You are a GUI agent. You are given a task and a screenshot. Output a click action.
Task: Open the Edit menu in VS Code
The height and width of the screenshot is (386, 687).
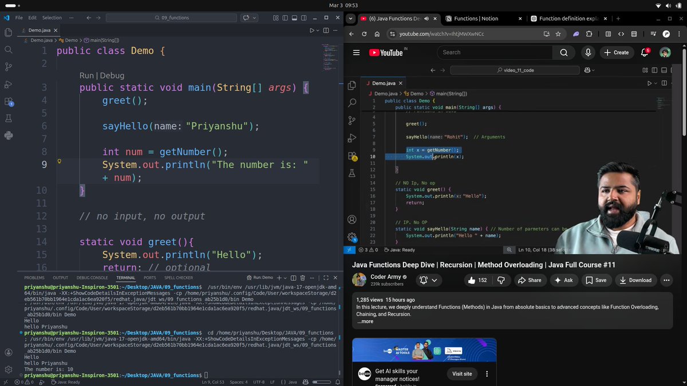(x=33, y=18)
